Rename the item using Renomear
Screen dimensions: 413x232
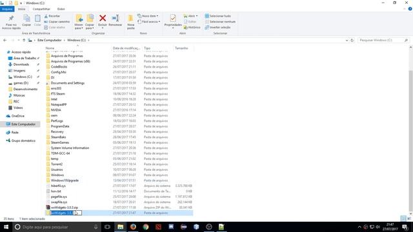coord(116,21)
